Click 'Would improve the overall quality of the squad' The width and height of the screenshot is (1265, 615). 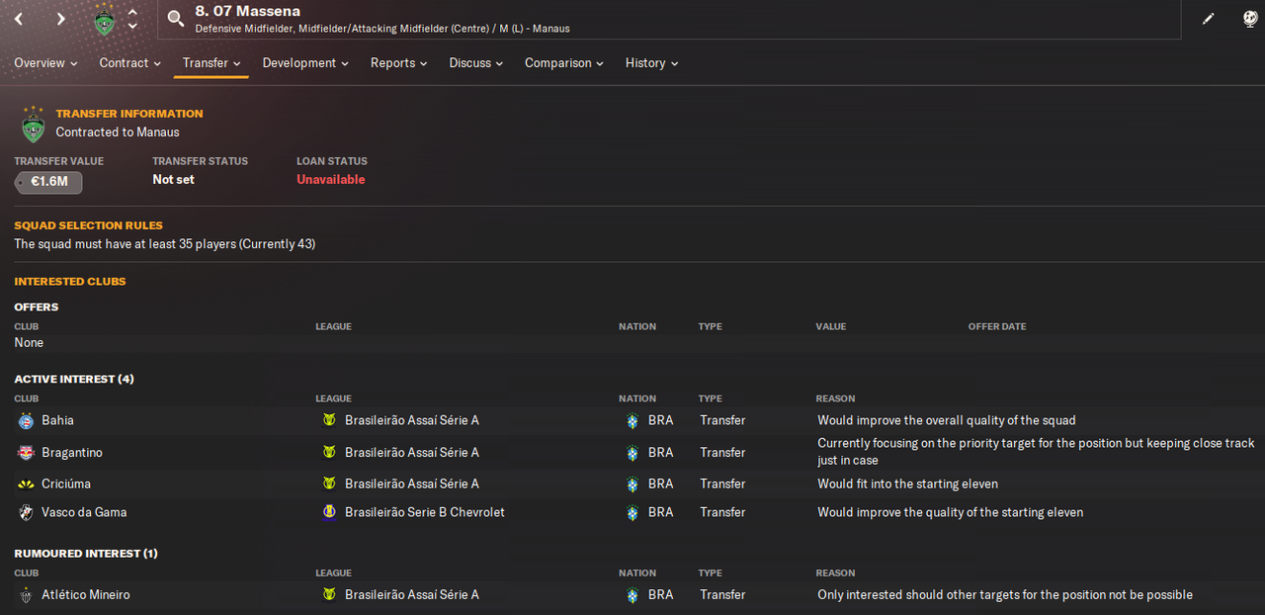(x=947, y=420)
